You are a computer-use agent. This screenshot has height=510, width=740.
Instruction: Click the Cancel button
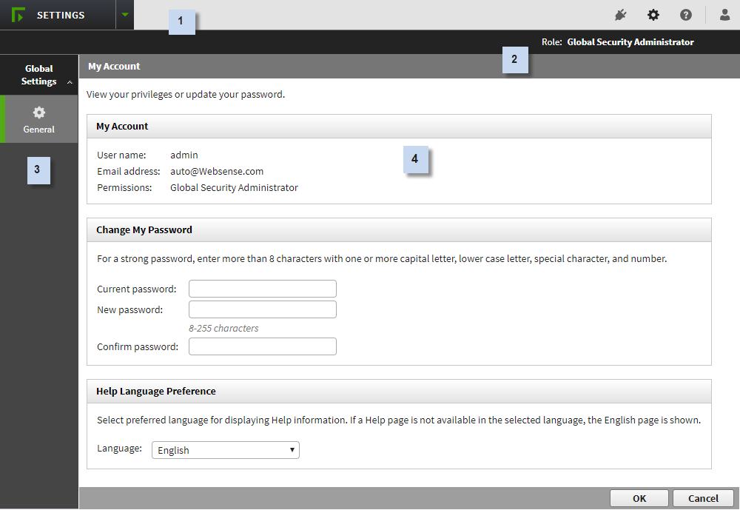pyautogui.click(x=703, y=498)
